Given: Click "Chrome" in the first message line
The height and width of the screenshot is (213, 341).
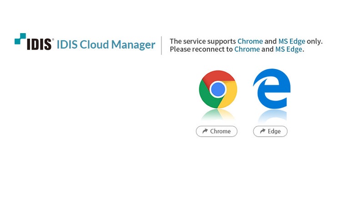Looking at the screenshot, I should (250, 41).
